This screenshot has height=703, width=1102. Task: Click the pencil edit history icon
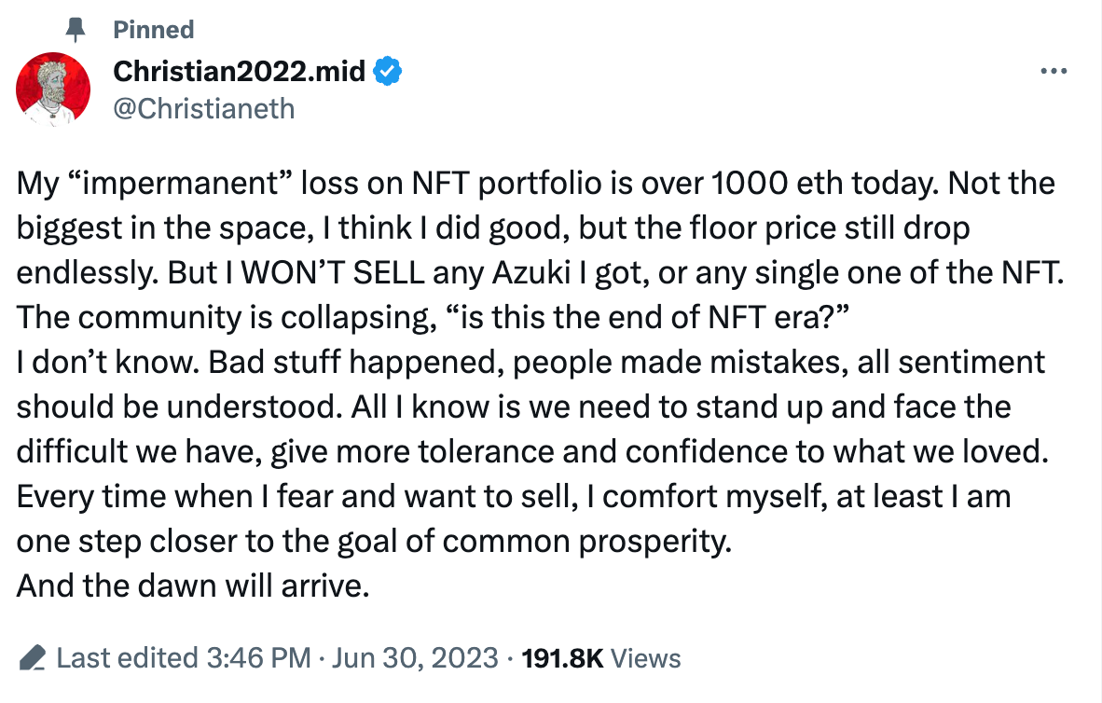pos(33,658)
